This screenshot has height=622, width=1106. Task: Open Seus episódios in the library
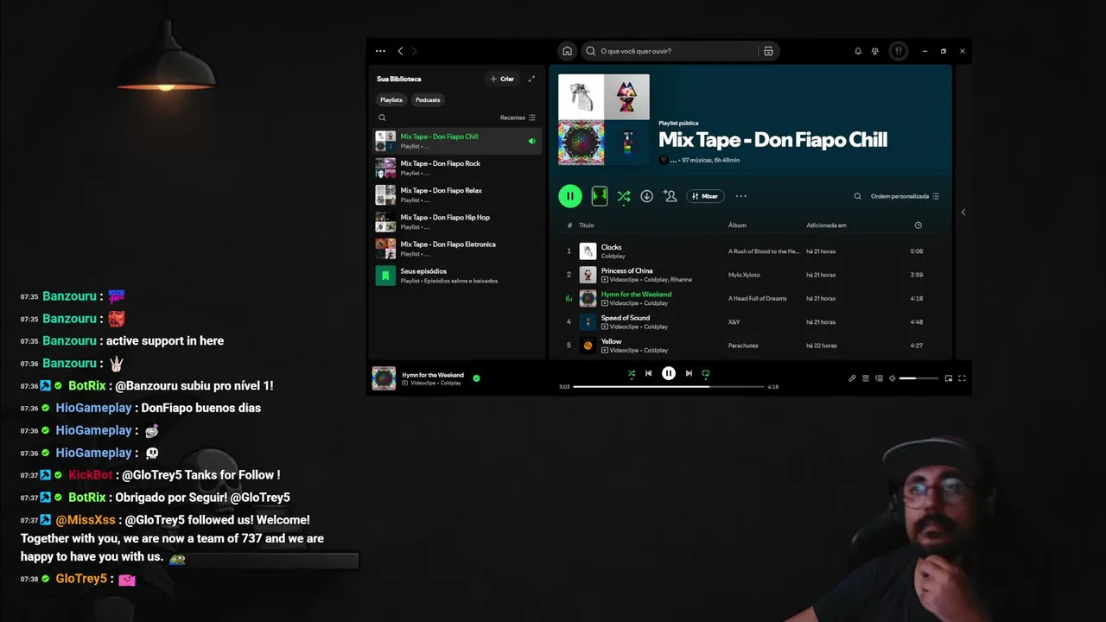pyautogui.click(x=457, y=276)
